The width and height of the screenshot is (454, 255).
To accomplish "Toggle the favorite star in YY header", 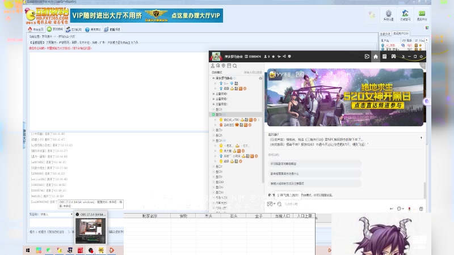I will pyautogui.click(x=274, y=56).
